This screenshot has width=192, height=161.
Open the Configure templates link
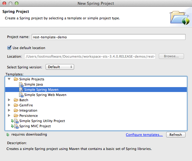pyautogui.click(x=144, y=135)
